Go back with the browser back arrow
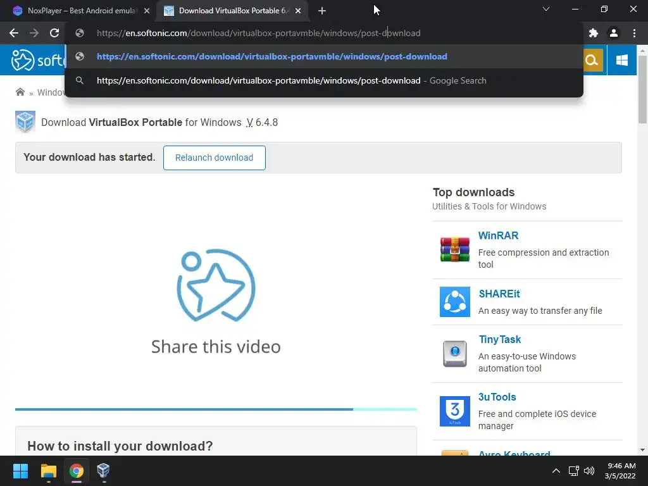Screen dimensions: 648x486 tap(14, 33)
